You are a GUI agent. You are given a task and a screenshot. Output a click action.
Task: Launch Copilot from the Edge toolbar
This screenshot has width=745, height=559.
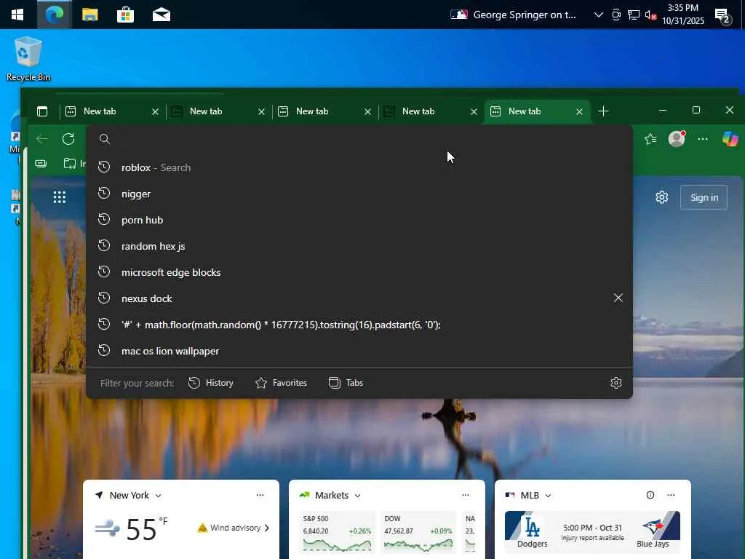[x=730, y=139]
